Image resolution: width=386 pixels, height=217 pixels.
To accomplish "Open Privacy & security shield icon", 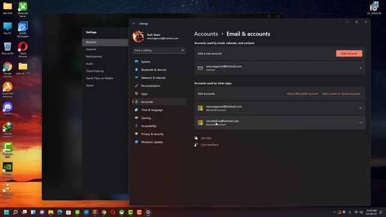I will pos(137,134).
